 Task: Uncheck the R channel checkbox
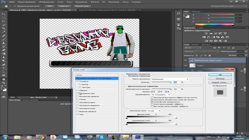pos(152,92)
